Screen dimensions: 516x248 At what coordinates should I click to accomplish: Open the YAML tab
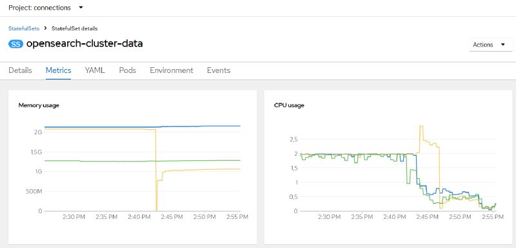[x=95, y=70]
